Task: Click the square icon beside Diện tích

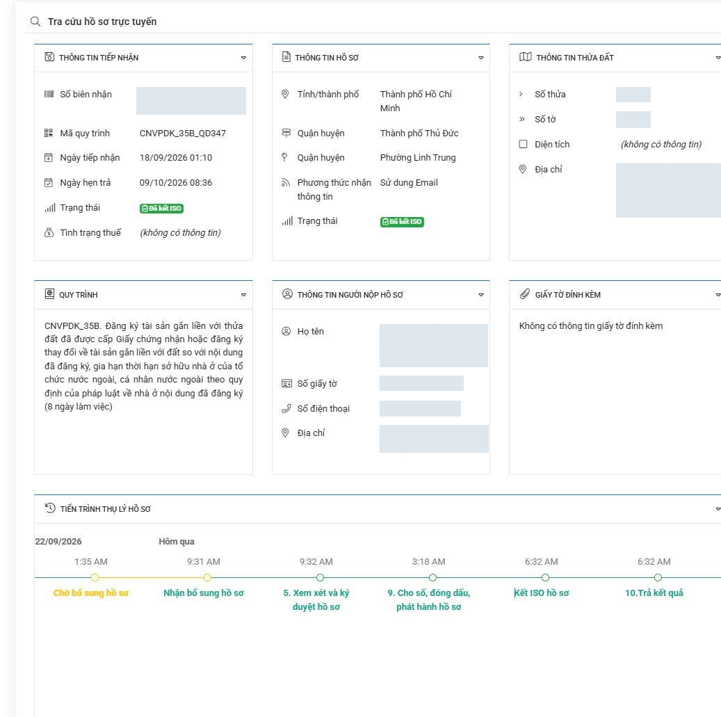Action: click(x=524, y=145)
